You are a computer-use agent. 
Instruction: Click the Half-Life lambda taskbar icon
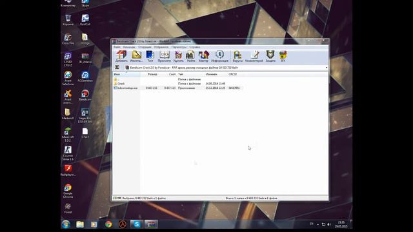tap(123, 224)
